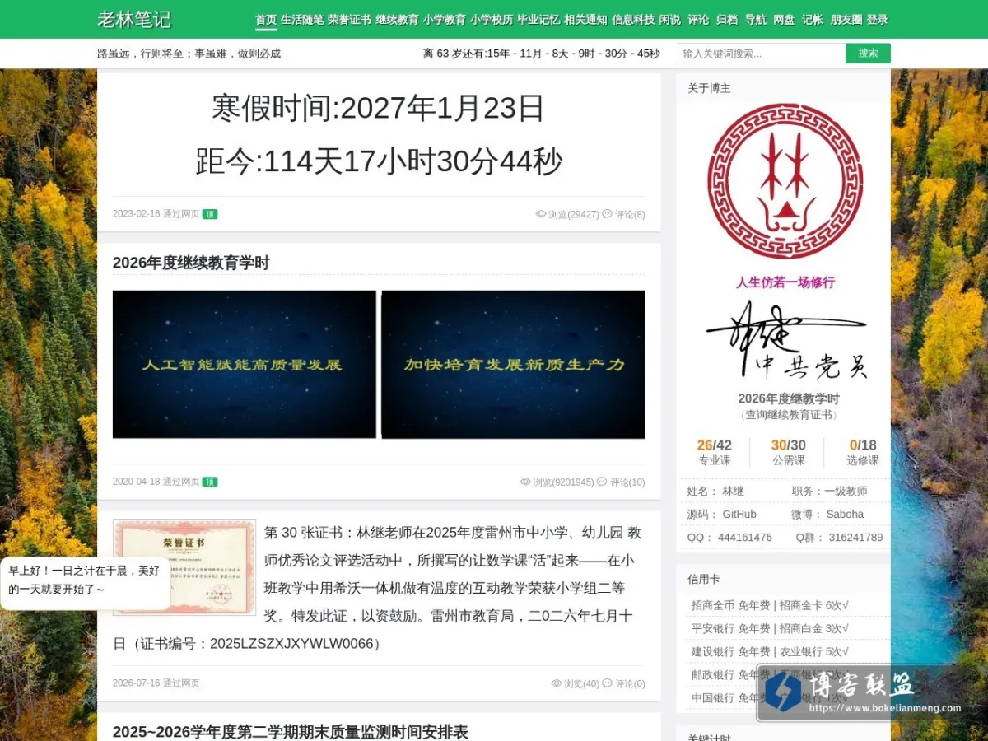Click the 关于博主 widget header

pyautogui.click(x=709, y=88)
